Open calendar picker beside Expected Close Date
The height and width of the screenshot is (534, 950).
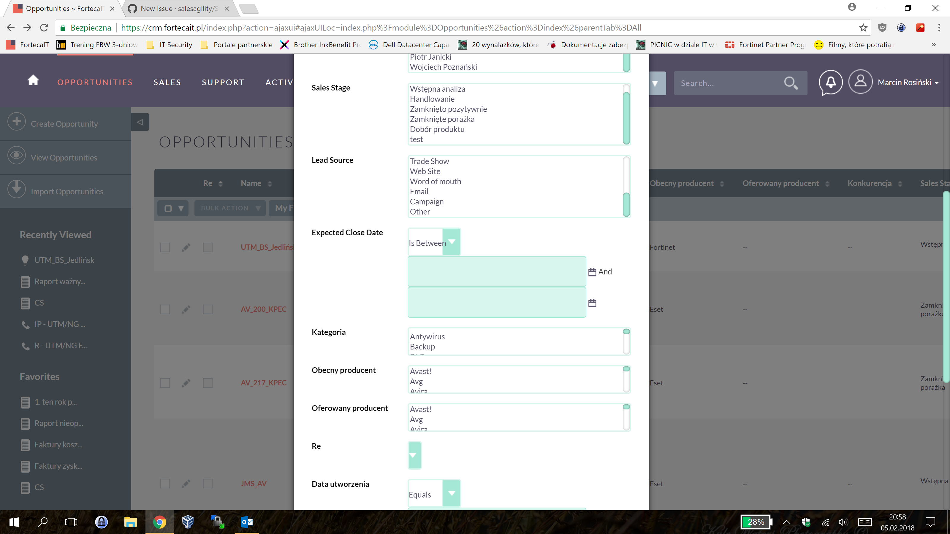pyautogui.click(x=592, y=272)
